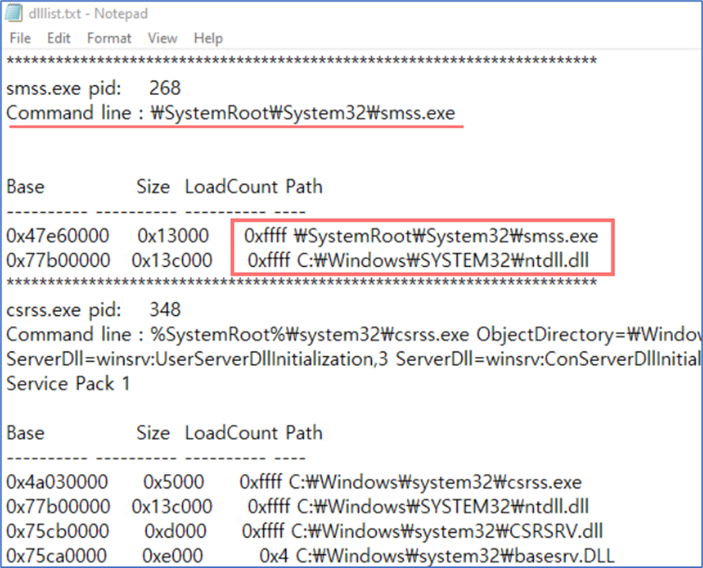Click size value '0x13000'

(x=173, y=235)
